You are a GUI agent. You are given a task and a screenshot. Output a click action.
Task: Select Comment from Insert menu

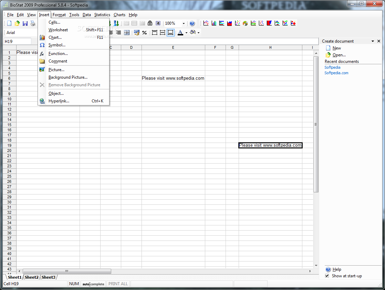pos(73,61)
